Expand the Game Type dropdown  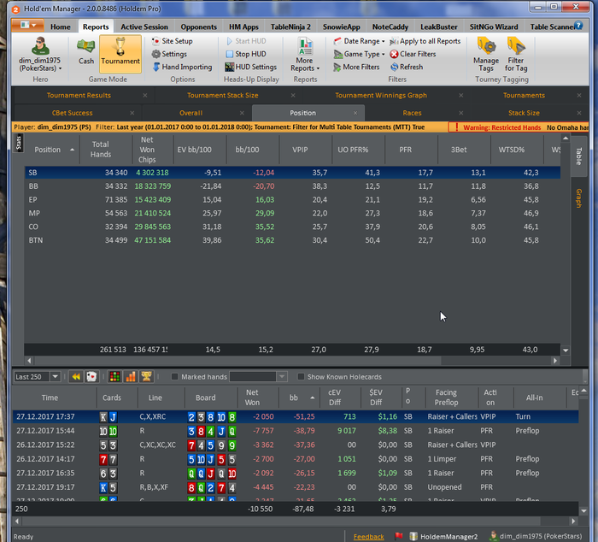359,54
